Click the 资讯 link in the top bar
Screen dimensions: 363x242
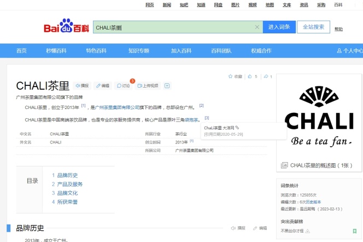tap(304, 5)
